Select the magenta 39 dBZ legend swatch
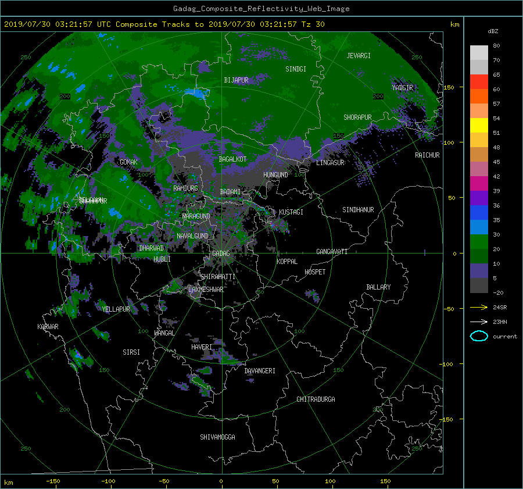 [x=479, y=183]
